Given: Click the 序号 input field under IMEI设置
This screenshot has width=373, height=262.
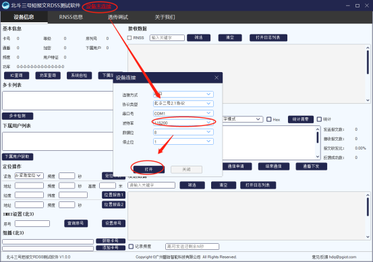Looking at the screenshot, I should [x=32, y=224].
